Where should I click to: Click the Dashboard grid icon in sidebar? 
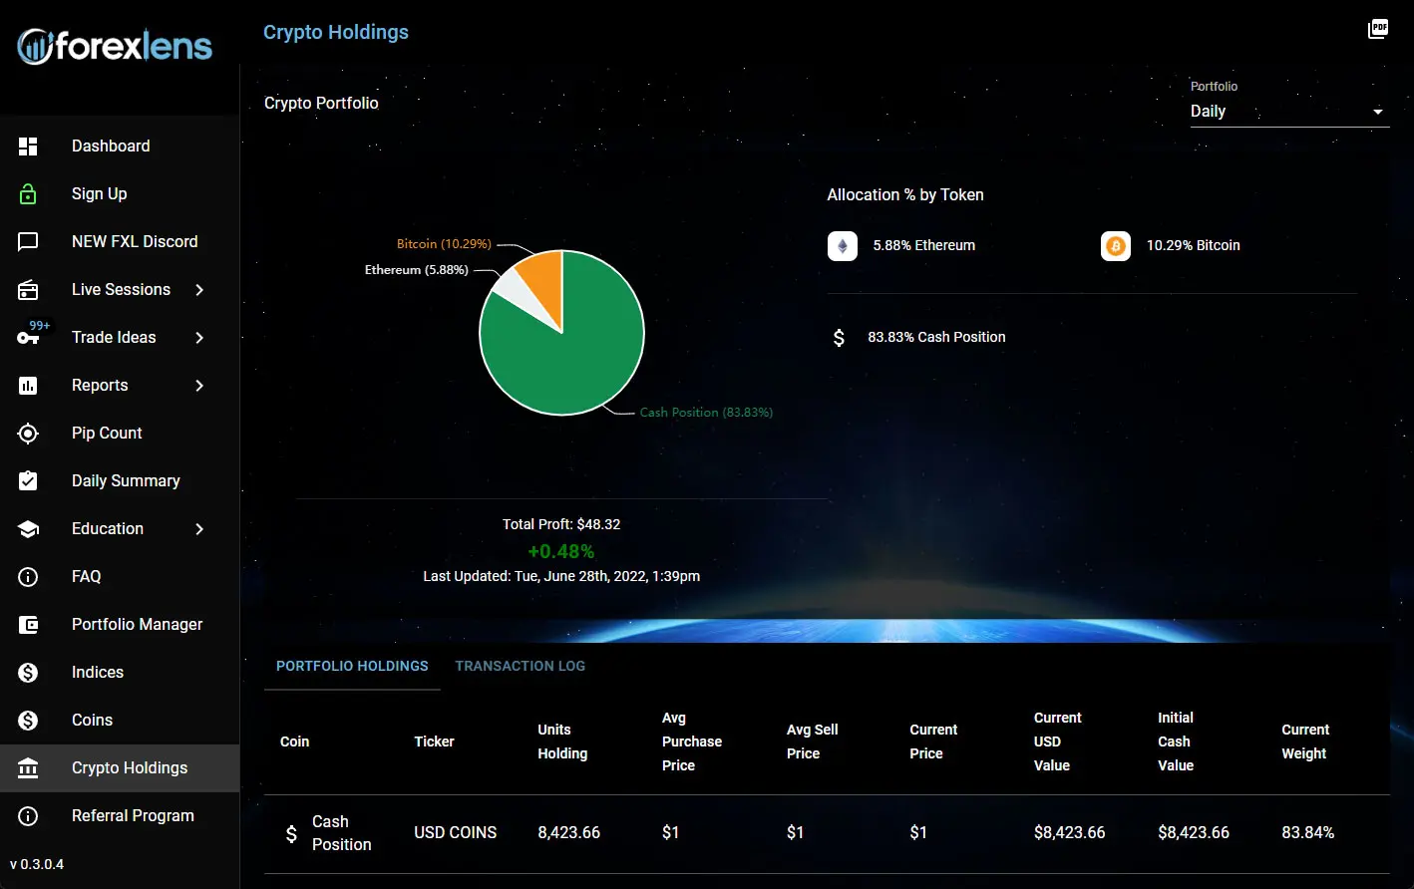[x=28, y=147]
